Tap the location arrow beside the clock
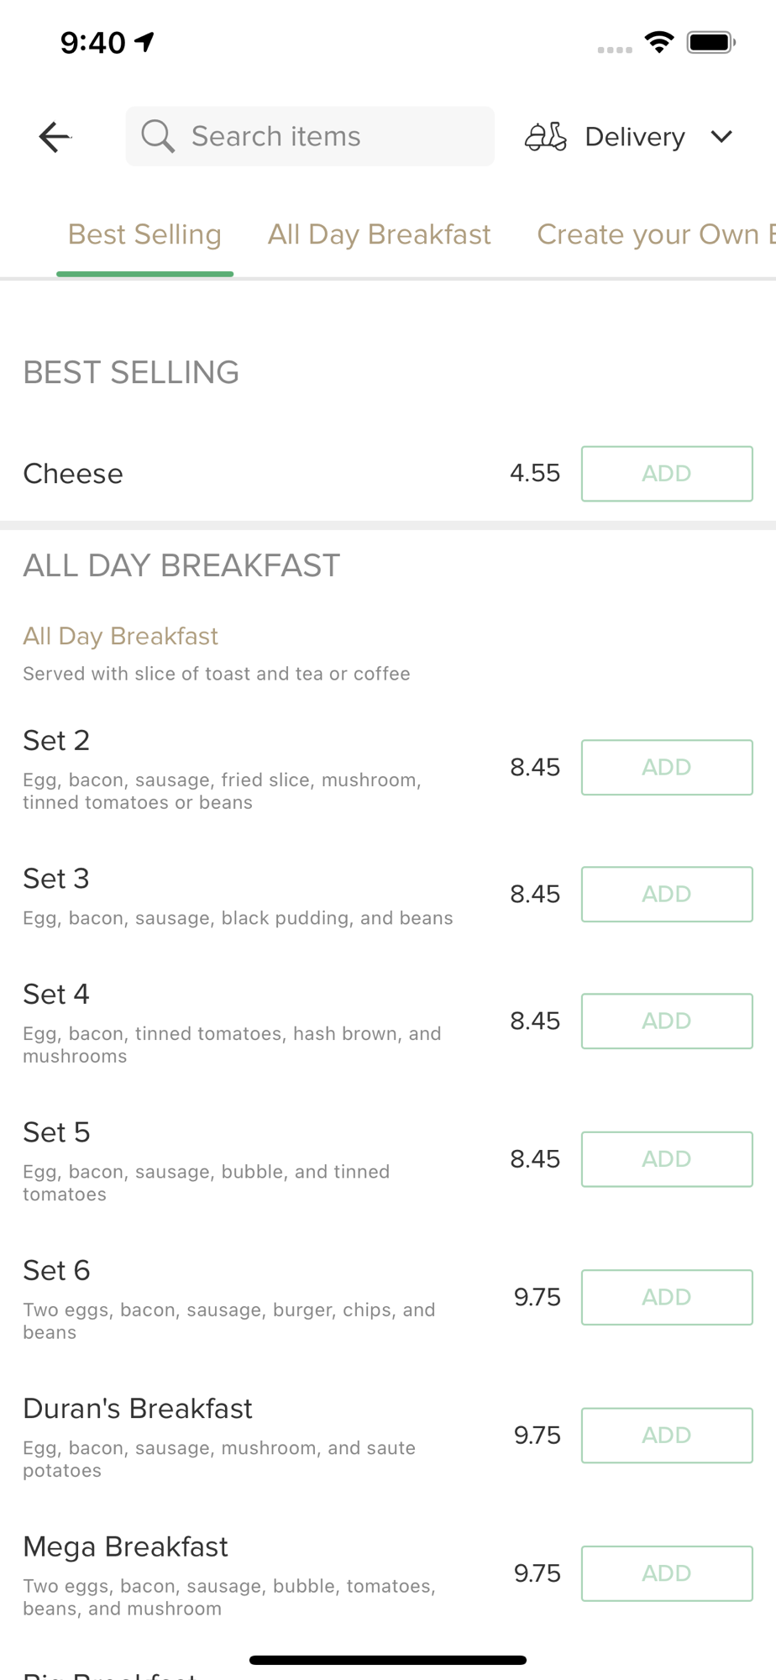 point(144,42)
